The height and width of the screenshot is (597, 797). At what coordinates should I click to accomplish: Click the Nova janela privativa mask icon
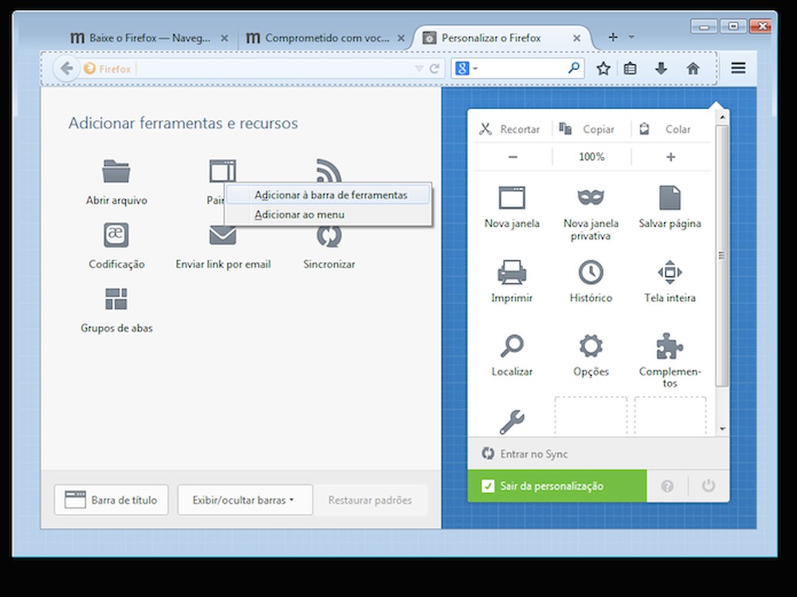[x=590, y=196]
